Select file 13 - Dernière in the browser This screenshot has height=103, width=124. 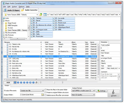pyautogui.click(x=64, y=25)
